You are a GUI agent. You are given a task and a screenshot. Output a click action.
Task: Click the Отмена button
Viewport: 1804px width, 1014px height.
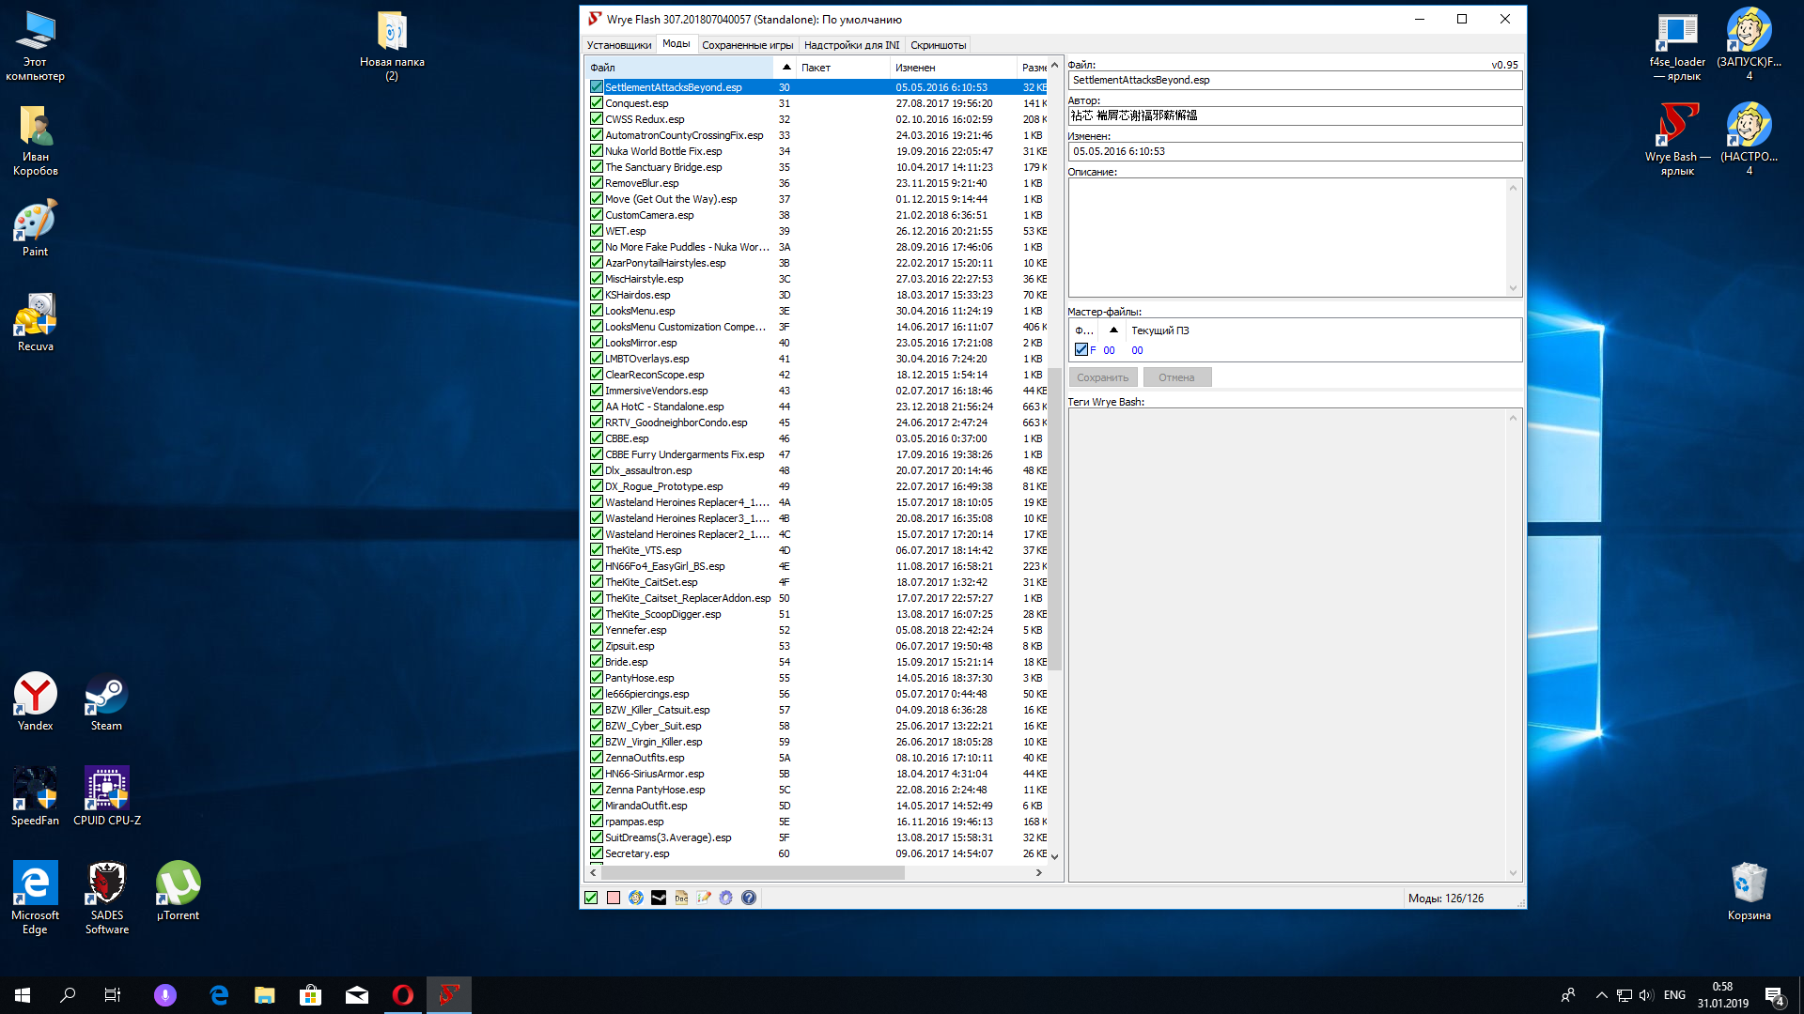[x=1176, y=377]
